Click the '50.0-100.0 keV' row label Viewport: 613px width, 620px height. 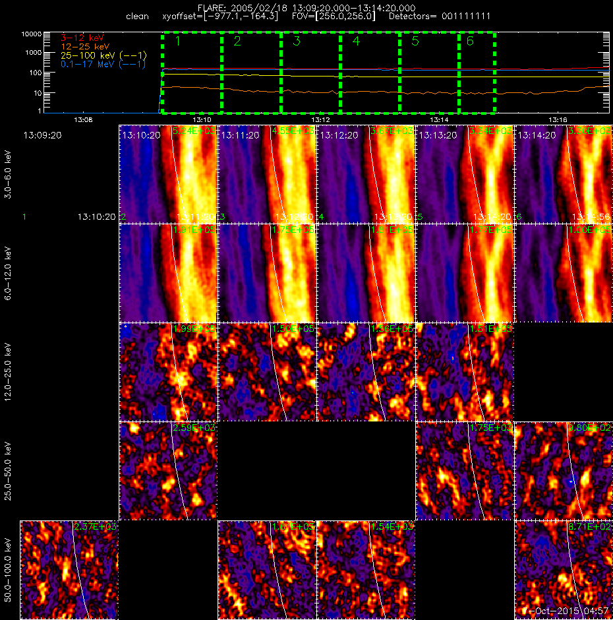coord(8,570)
